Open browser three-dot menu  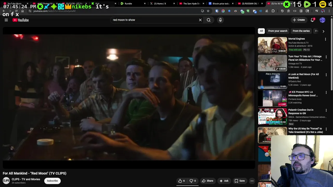tap(329, 11)
